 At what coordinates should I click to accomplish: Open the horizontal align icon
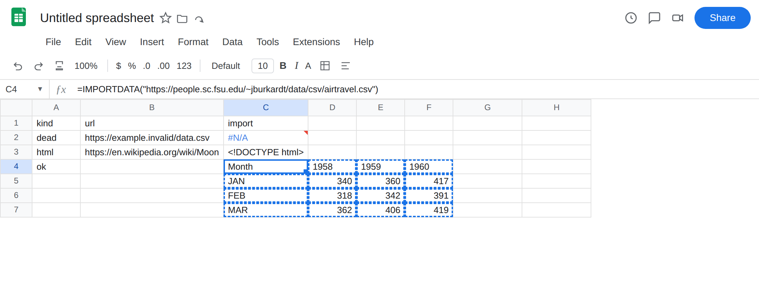point(345,66)
